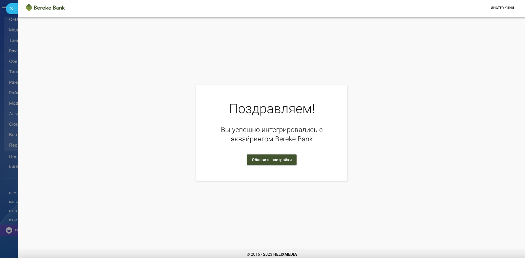This screenshot has height=258, width=525.
Task: Open the Ещё item in the sidebar
Action: (x=13, y=166)
